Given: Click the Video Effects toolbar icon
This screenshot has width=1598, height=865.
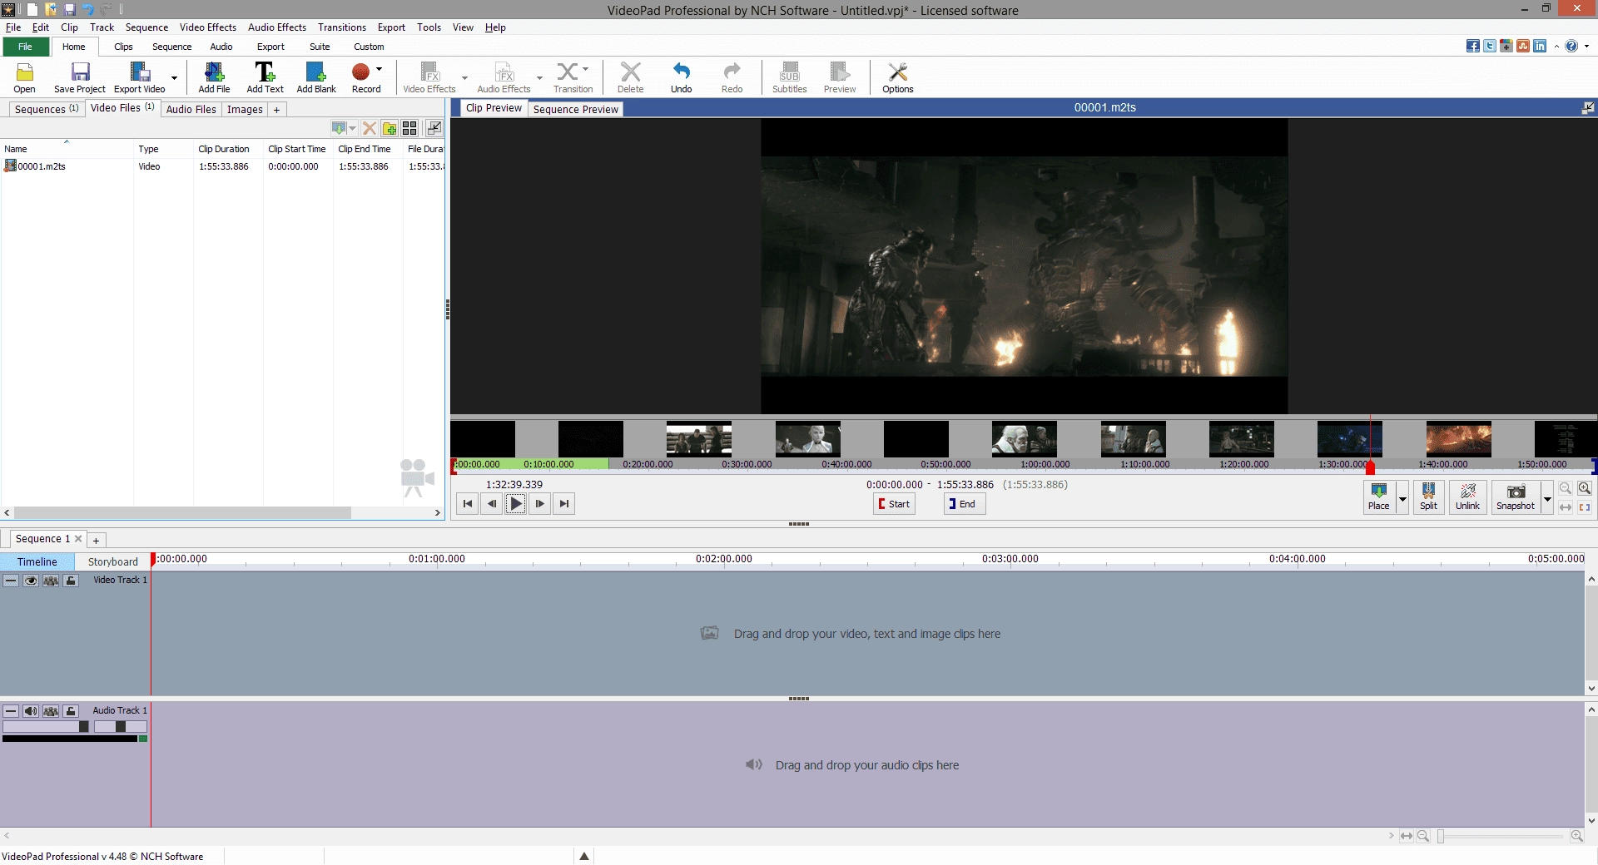Looking at the screenshot, I should tap(429, 77).
